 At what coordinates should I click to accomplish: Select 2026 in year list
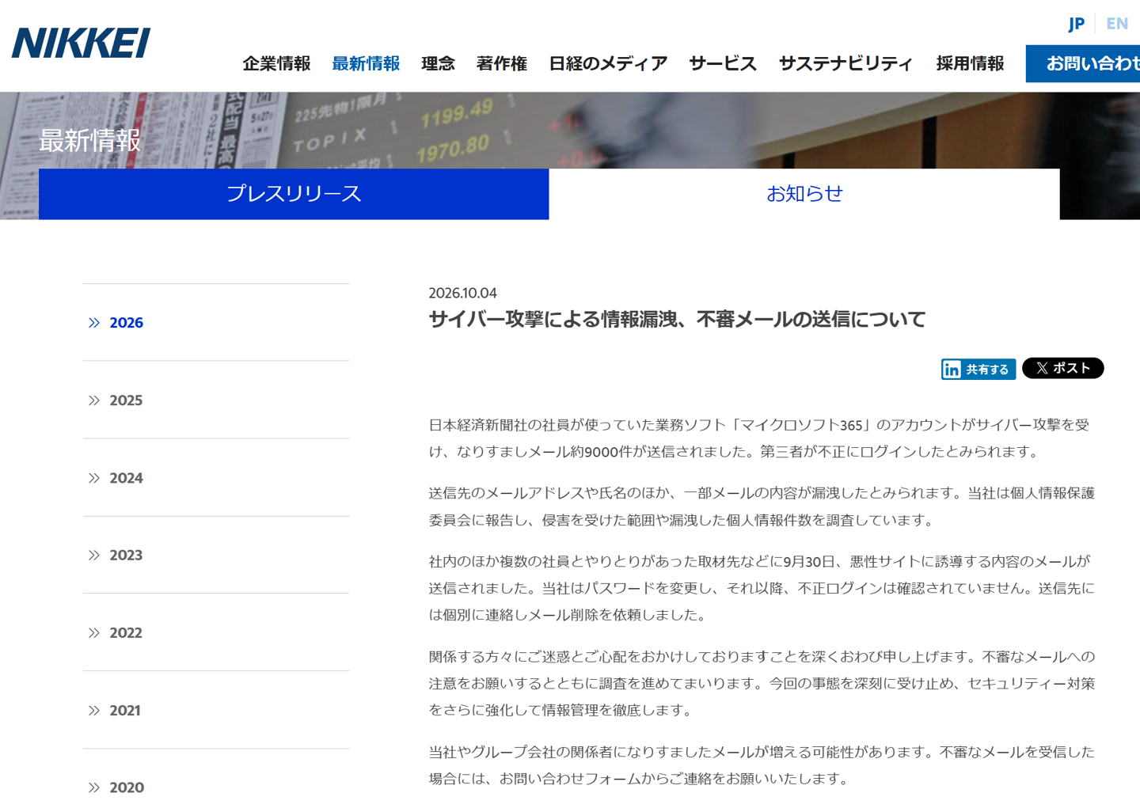pyautogui.click(x=216, y=322)
